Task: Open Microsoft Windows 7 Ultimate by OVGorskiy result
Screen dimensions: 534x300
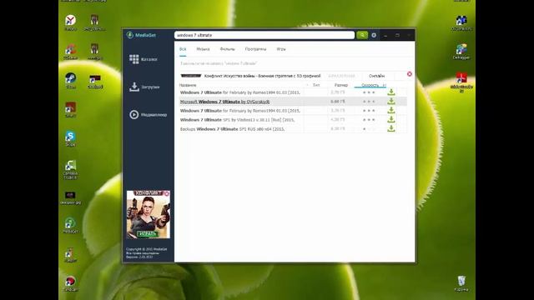Action: (x=224, y=102)
